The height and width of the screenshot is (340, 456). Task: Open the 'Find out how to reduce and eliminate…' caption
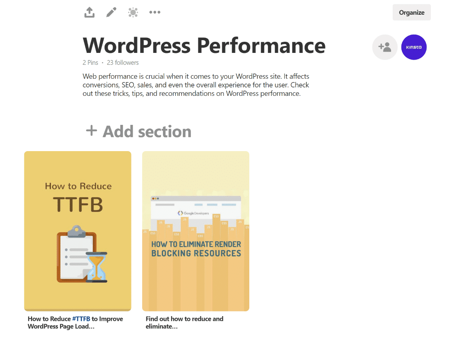[x=184, y=323]
